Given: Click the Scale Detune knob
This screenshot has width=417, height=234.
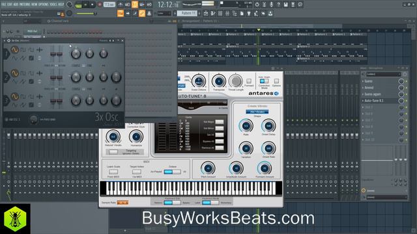Looking at the screenshot, I should (198, 81).
